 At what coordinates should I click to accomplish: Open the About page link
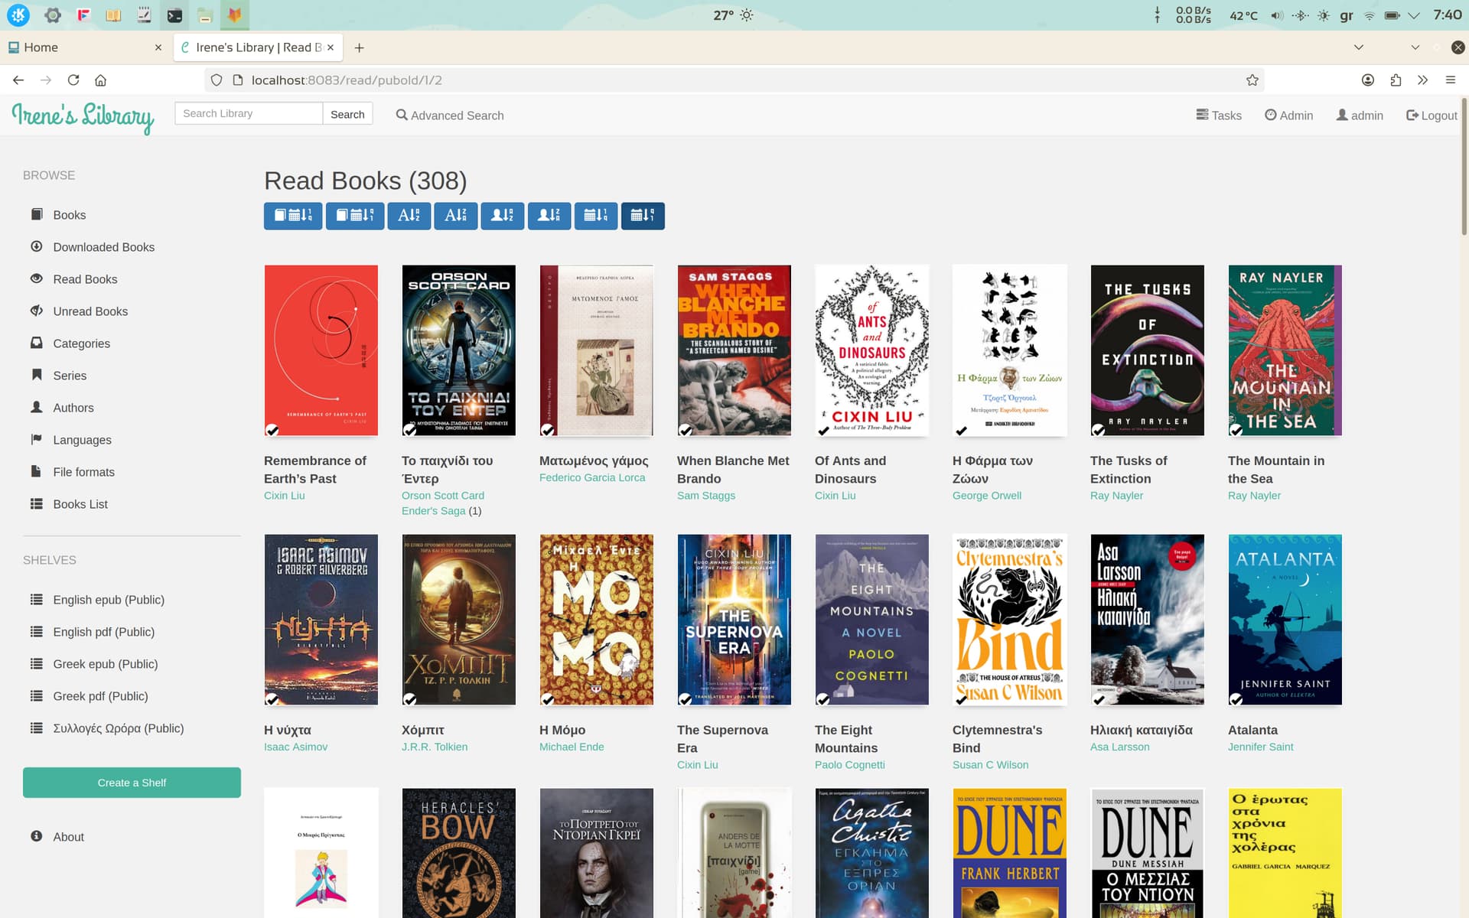[68, 837]
